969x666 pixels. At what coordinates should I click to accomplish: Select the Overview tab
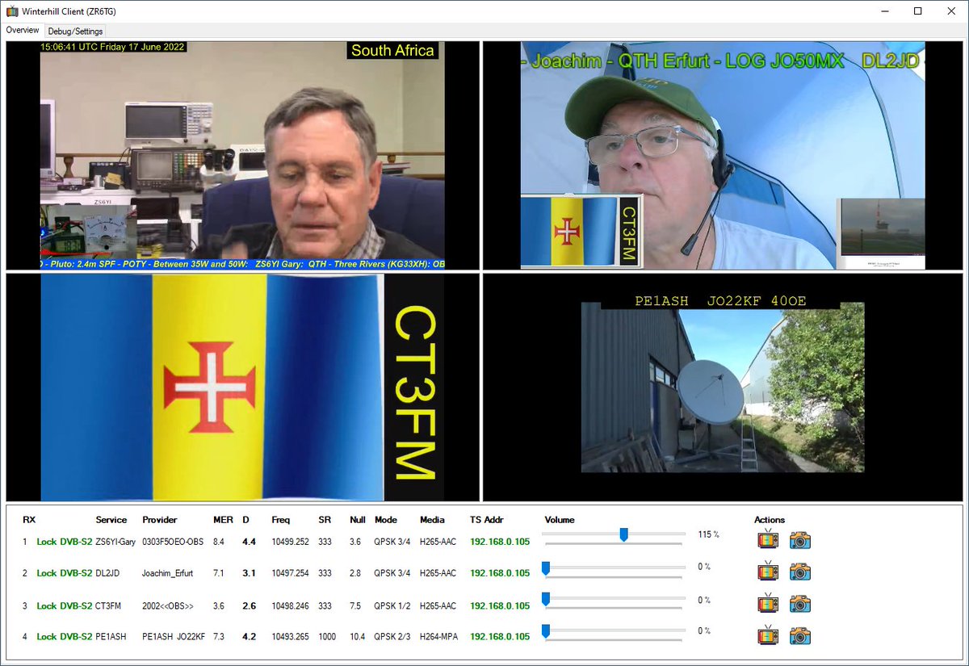(21, 31)
